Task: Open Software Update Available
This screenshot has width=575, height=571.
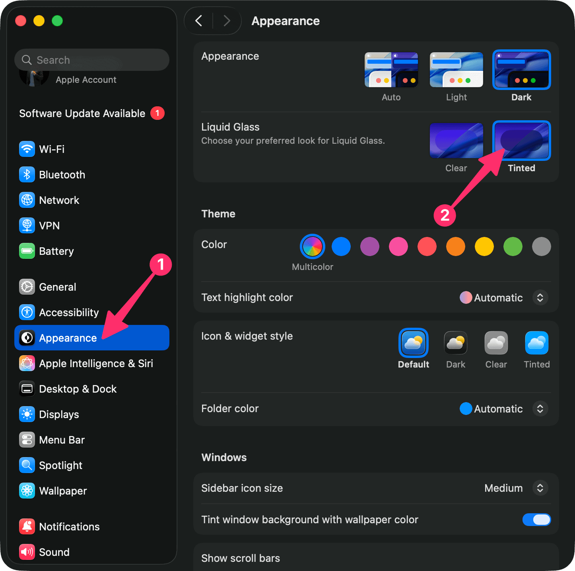Action: [82, 113]
